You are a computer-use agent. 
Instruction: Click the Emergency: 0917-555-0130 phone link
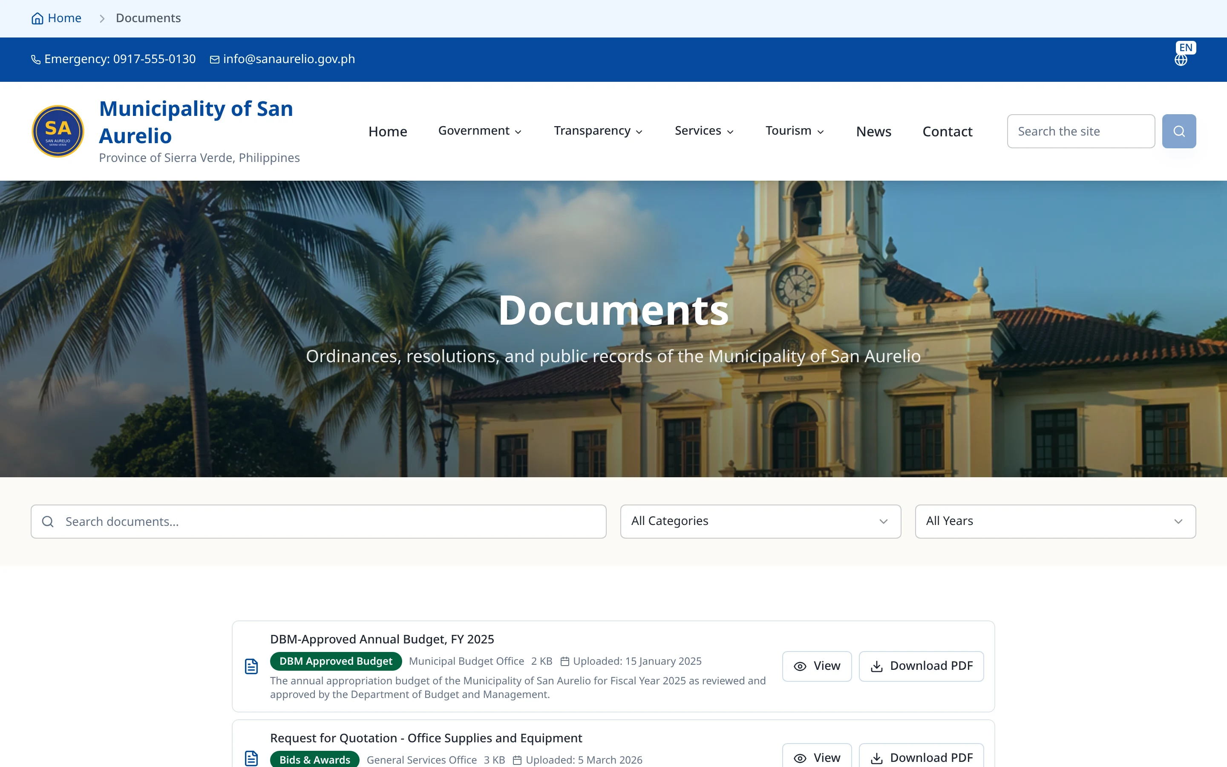[113, 59]
